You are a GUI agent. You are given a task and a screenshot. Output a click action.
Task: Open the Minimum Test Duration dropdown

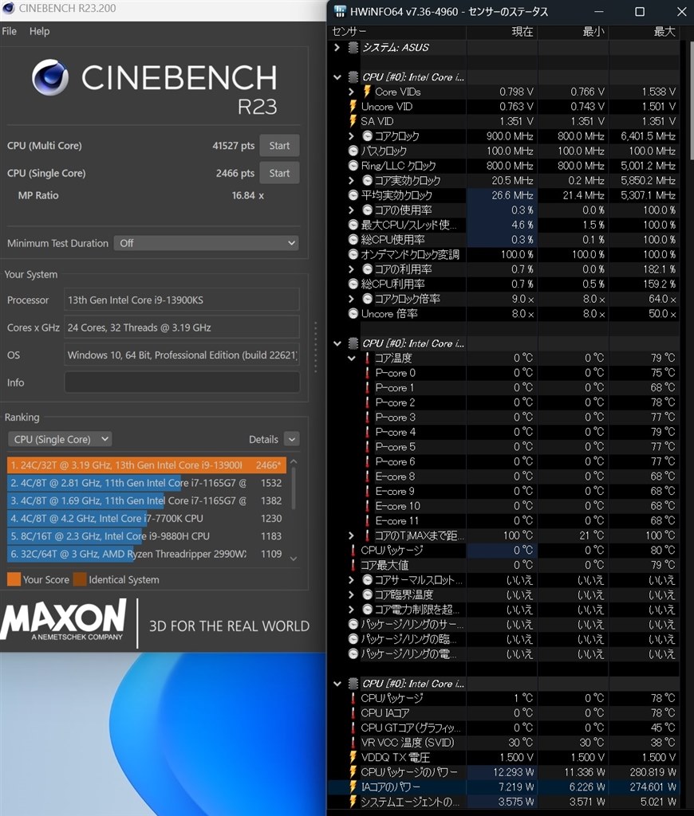click(x=207, y=243)
